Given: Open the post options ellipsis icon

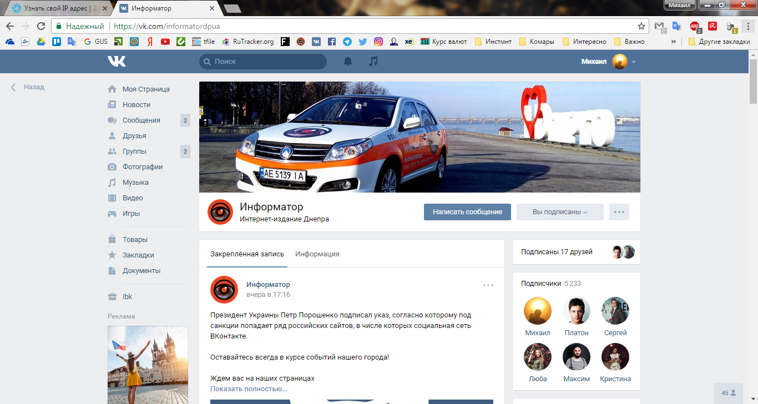Looking at the screenshot, I should coord(488,285).
